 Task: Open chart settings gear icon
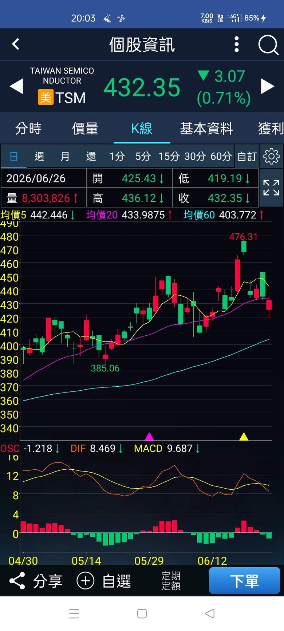(271, 156)
